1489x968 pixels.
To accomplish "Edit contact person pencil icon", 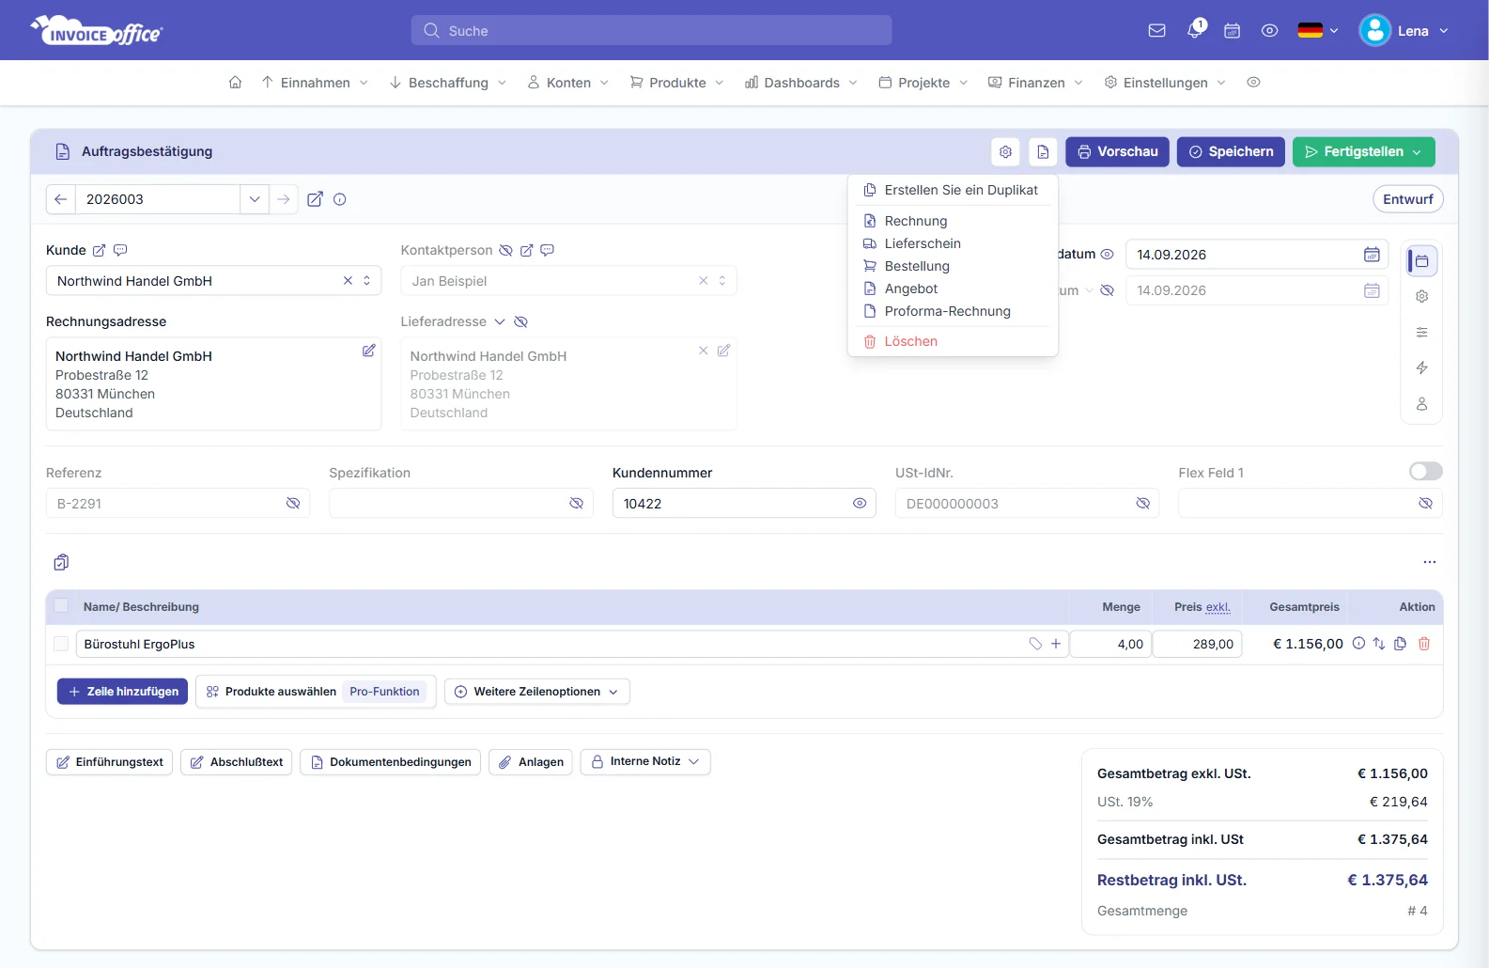I will tap(526, 250).
